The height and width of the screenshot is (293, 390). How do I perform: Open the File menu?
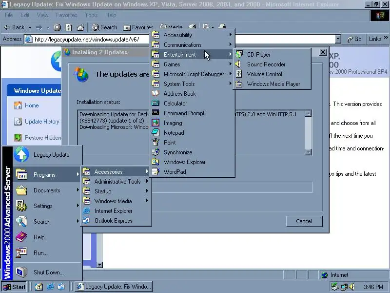point(9,15)
